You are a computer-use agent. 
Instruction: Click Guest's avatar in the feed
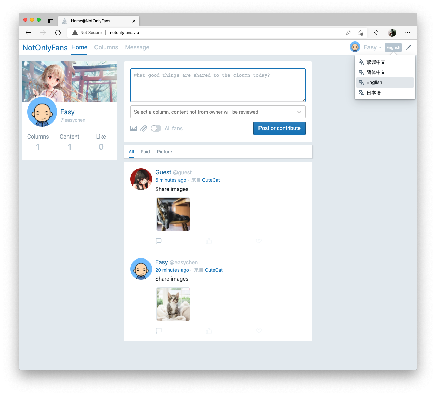point(141,179)
